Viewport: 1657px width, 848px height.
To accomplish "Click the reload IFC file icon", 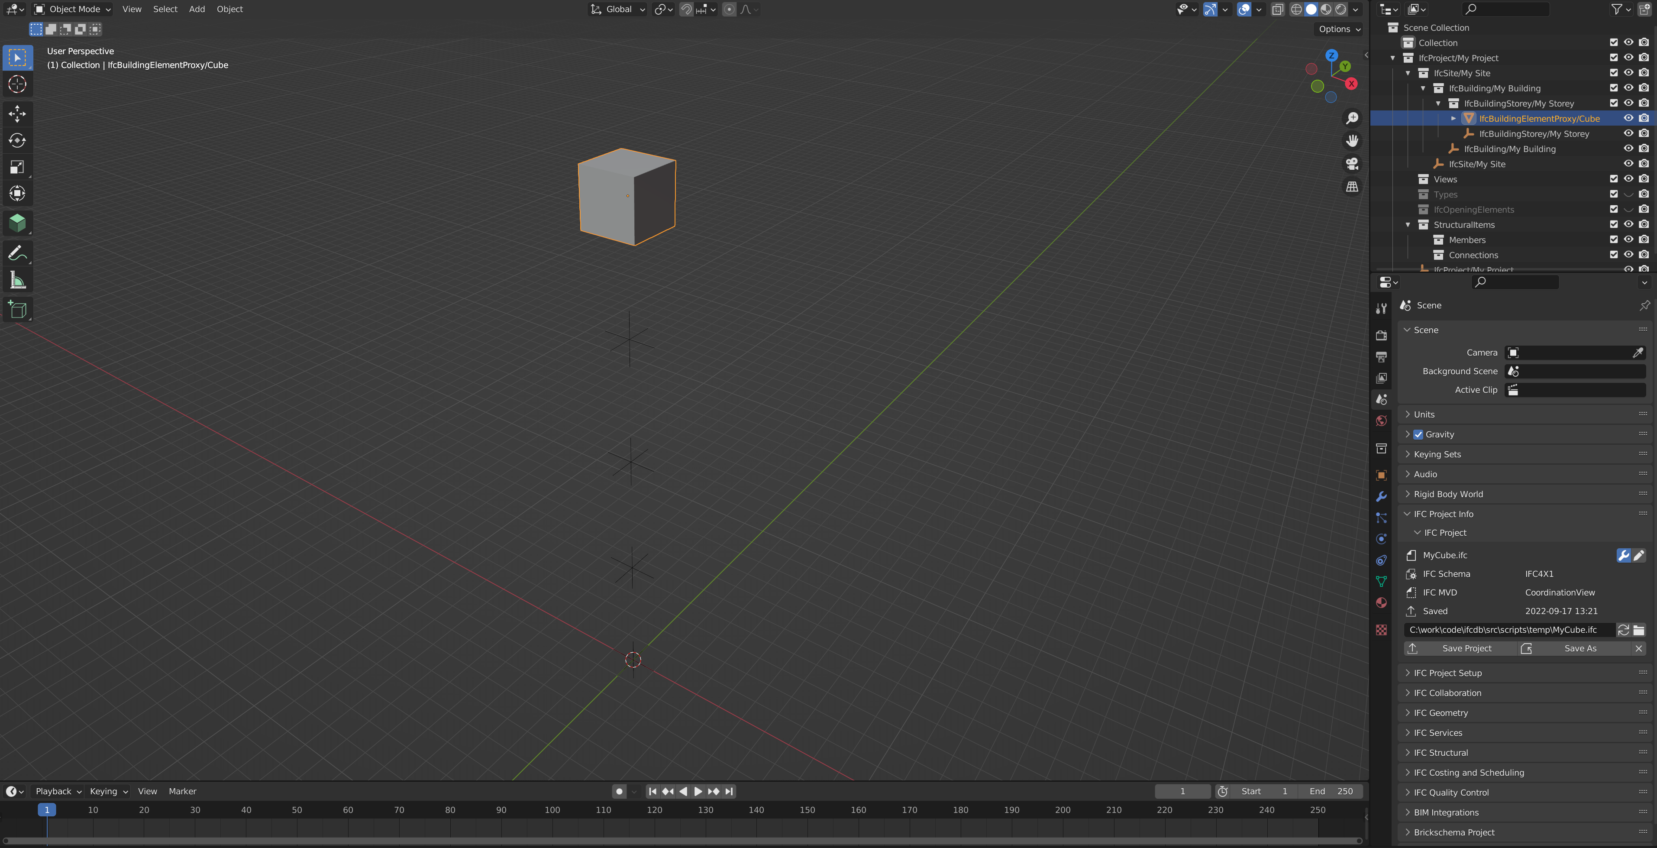I will click(x=1623, y=630).
